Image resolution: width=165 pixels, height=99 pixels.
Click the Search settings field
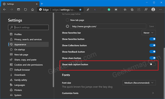click(x=28, y=27)
